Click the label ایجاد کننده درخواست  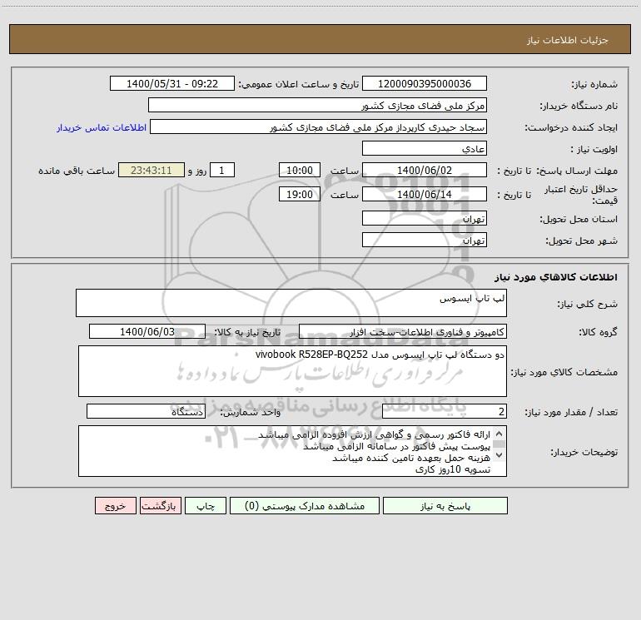[x=571, y=127]
